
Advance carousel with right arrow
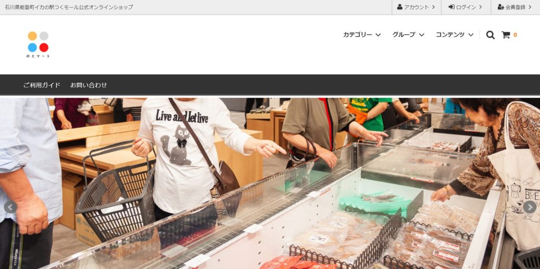pyautogui.click(x=529, y=207)
